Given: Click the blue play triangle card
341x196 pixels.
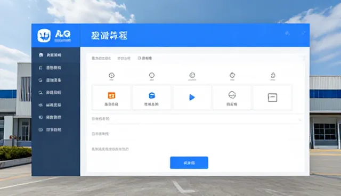Looking at the screenshot, I should 192,97.
